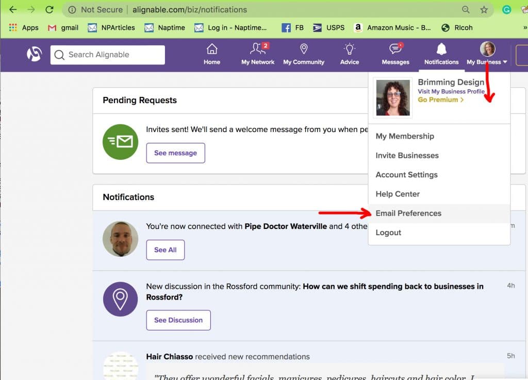Open the USPS bookmark
The height and width of the screenshot is (380, 528).
point(328,28)
